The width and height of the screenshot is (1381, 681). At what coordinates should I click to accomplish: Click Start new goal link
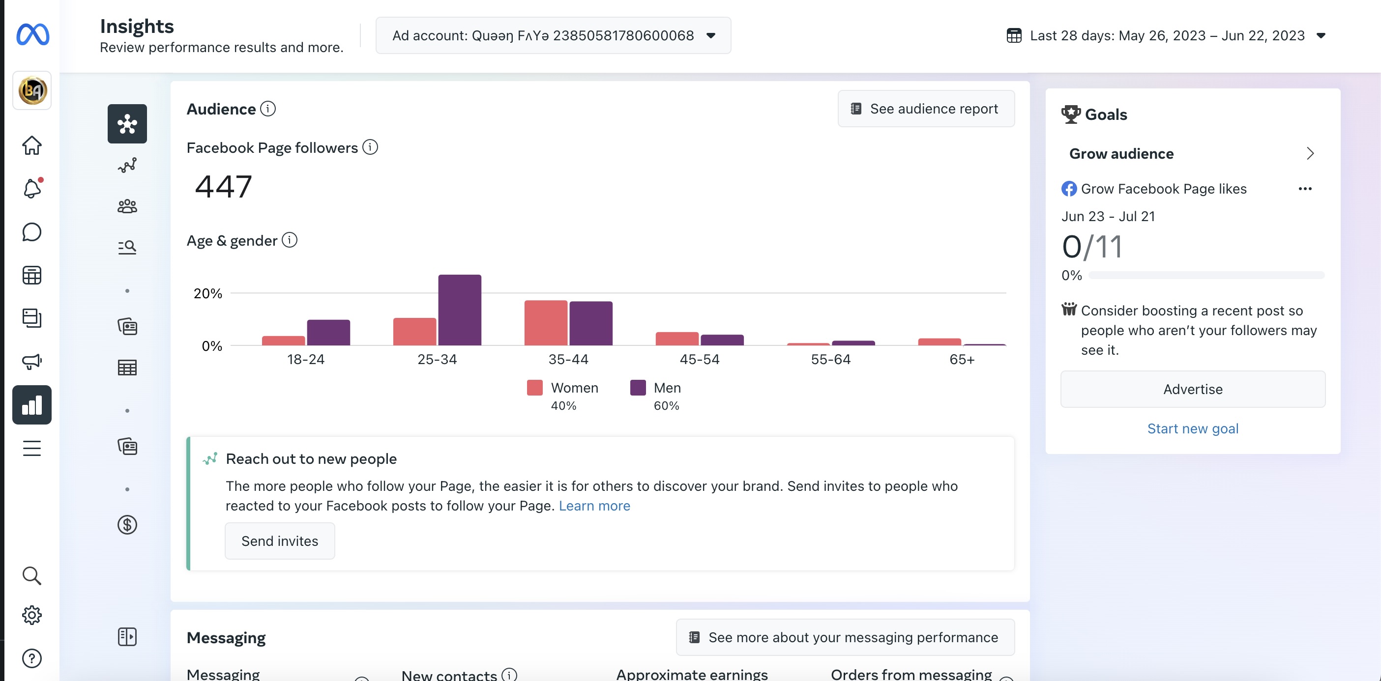click(1193, 428)
